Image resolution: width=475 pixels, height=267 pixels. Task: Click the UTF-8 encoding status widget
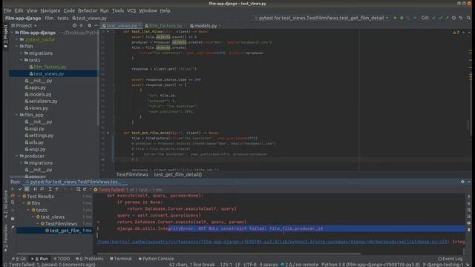click(x=250, y=265)
